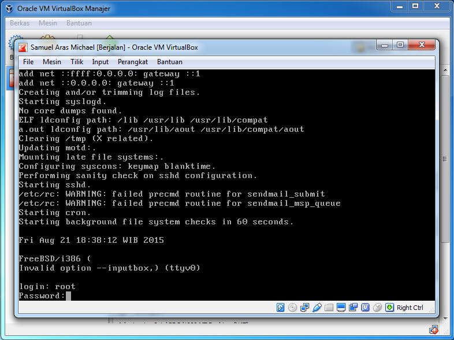Image resolution: width=454 pixels, height=340 pixels.
Task: Minimize the VirtualBox Manajer window
Action: pos(400,6)
